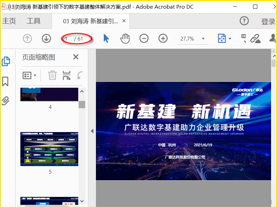Select the 03 刘海涛 新基建引... document tab
This screenshot has width=277, height=208.
[x=90, y=21]
